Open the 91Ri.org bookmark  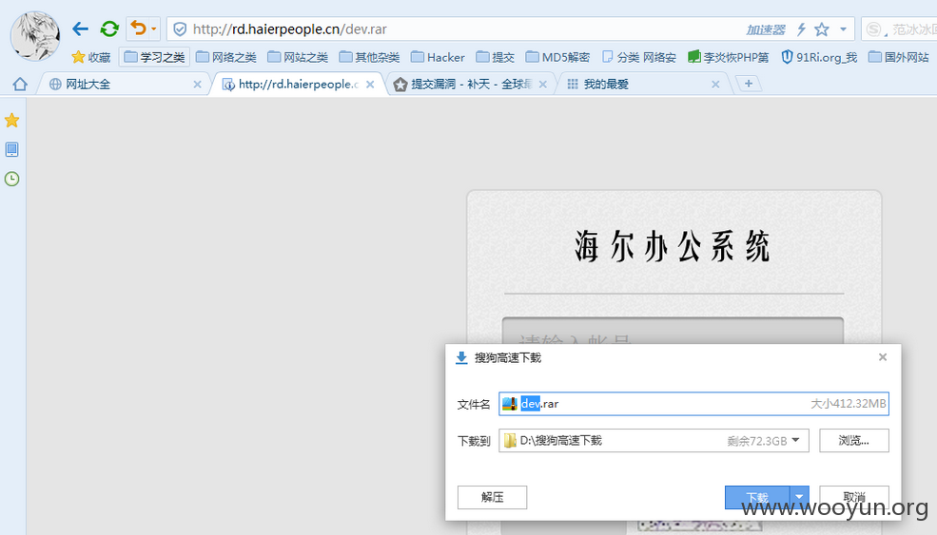click(x=819, y=57)
